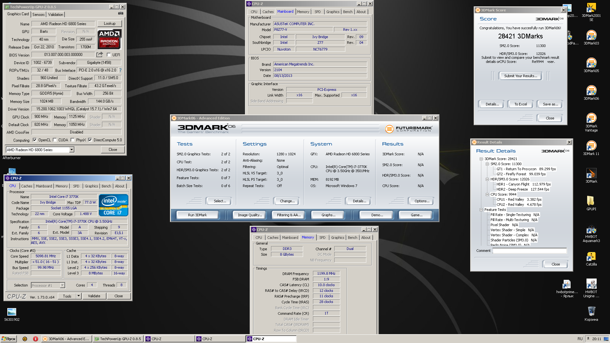Click the Intel Core i7 logo in CPU-Z

(113, 205)
